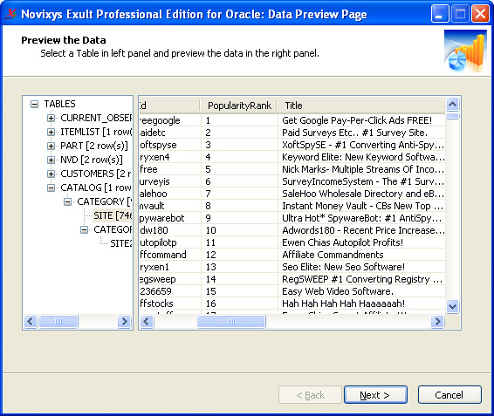
Task: Click the tree panel scroll-right arrow
Action: pyautogui.click(x=125, y=322)
